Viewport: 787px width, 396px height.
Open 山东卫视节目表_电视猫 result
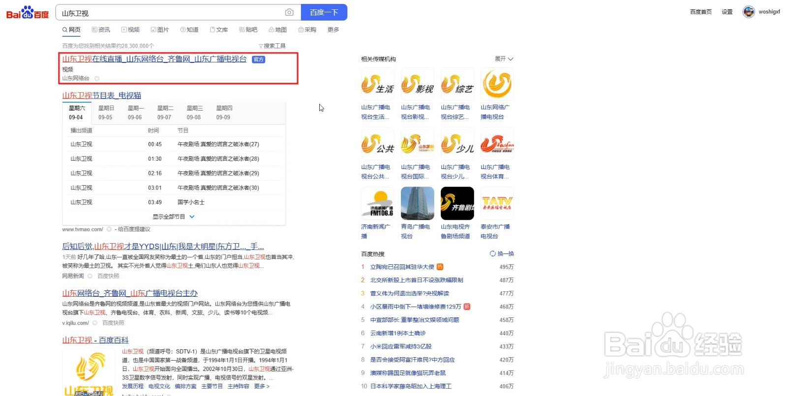click(x=101, y=95)
